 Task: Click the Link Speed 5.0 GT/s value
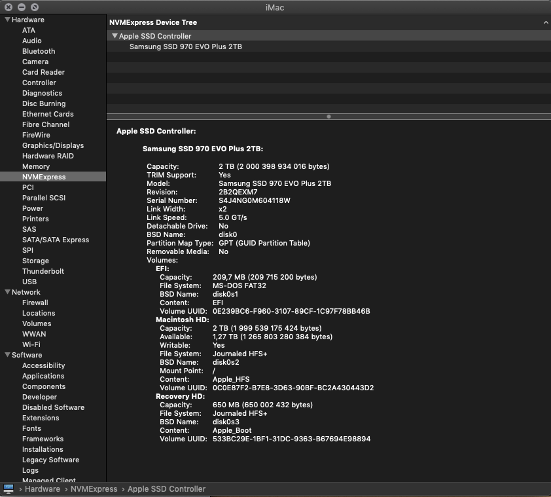(232, 217)
